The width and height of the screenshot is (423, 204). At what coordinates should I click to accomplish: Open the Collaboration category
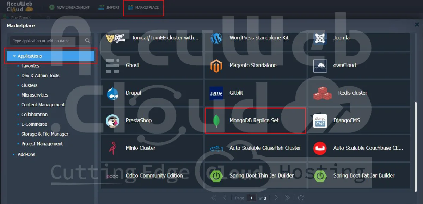[34, 115]
